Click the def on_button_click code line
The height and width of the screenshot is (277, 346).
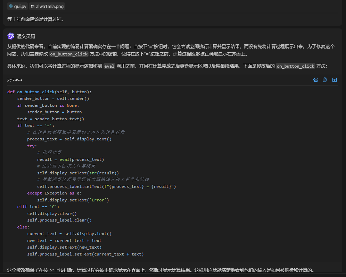[x=49, y=92]
